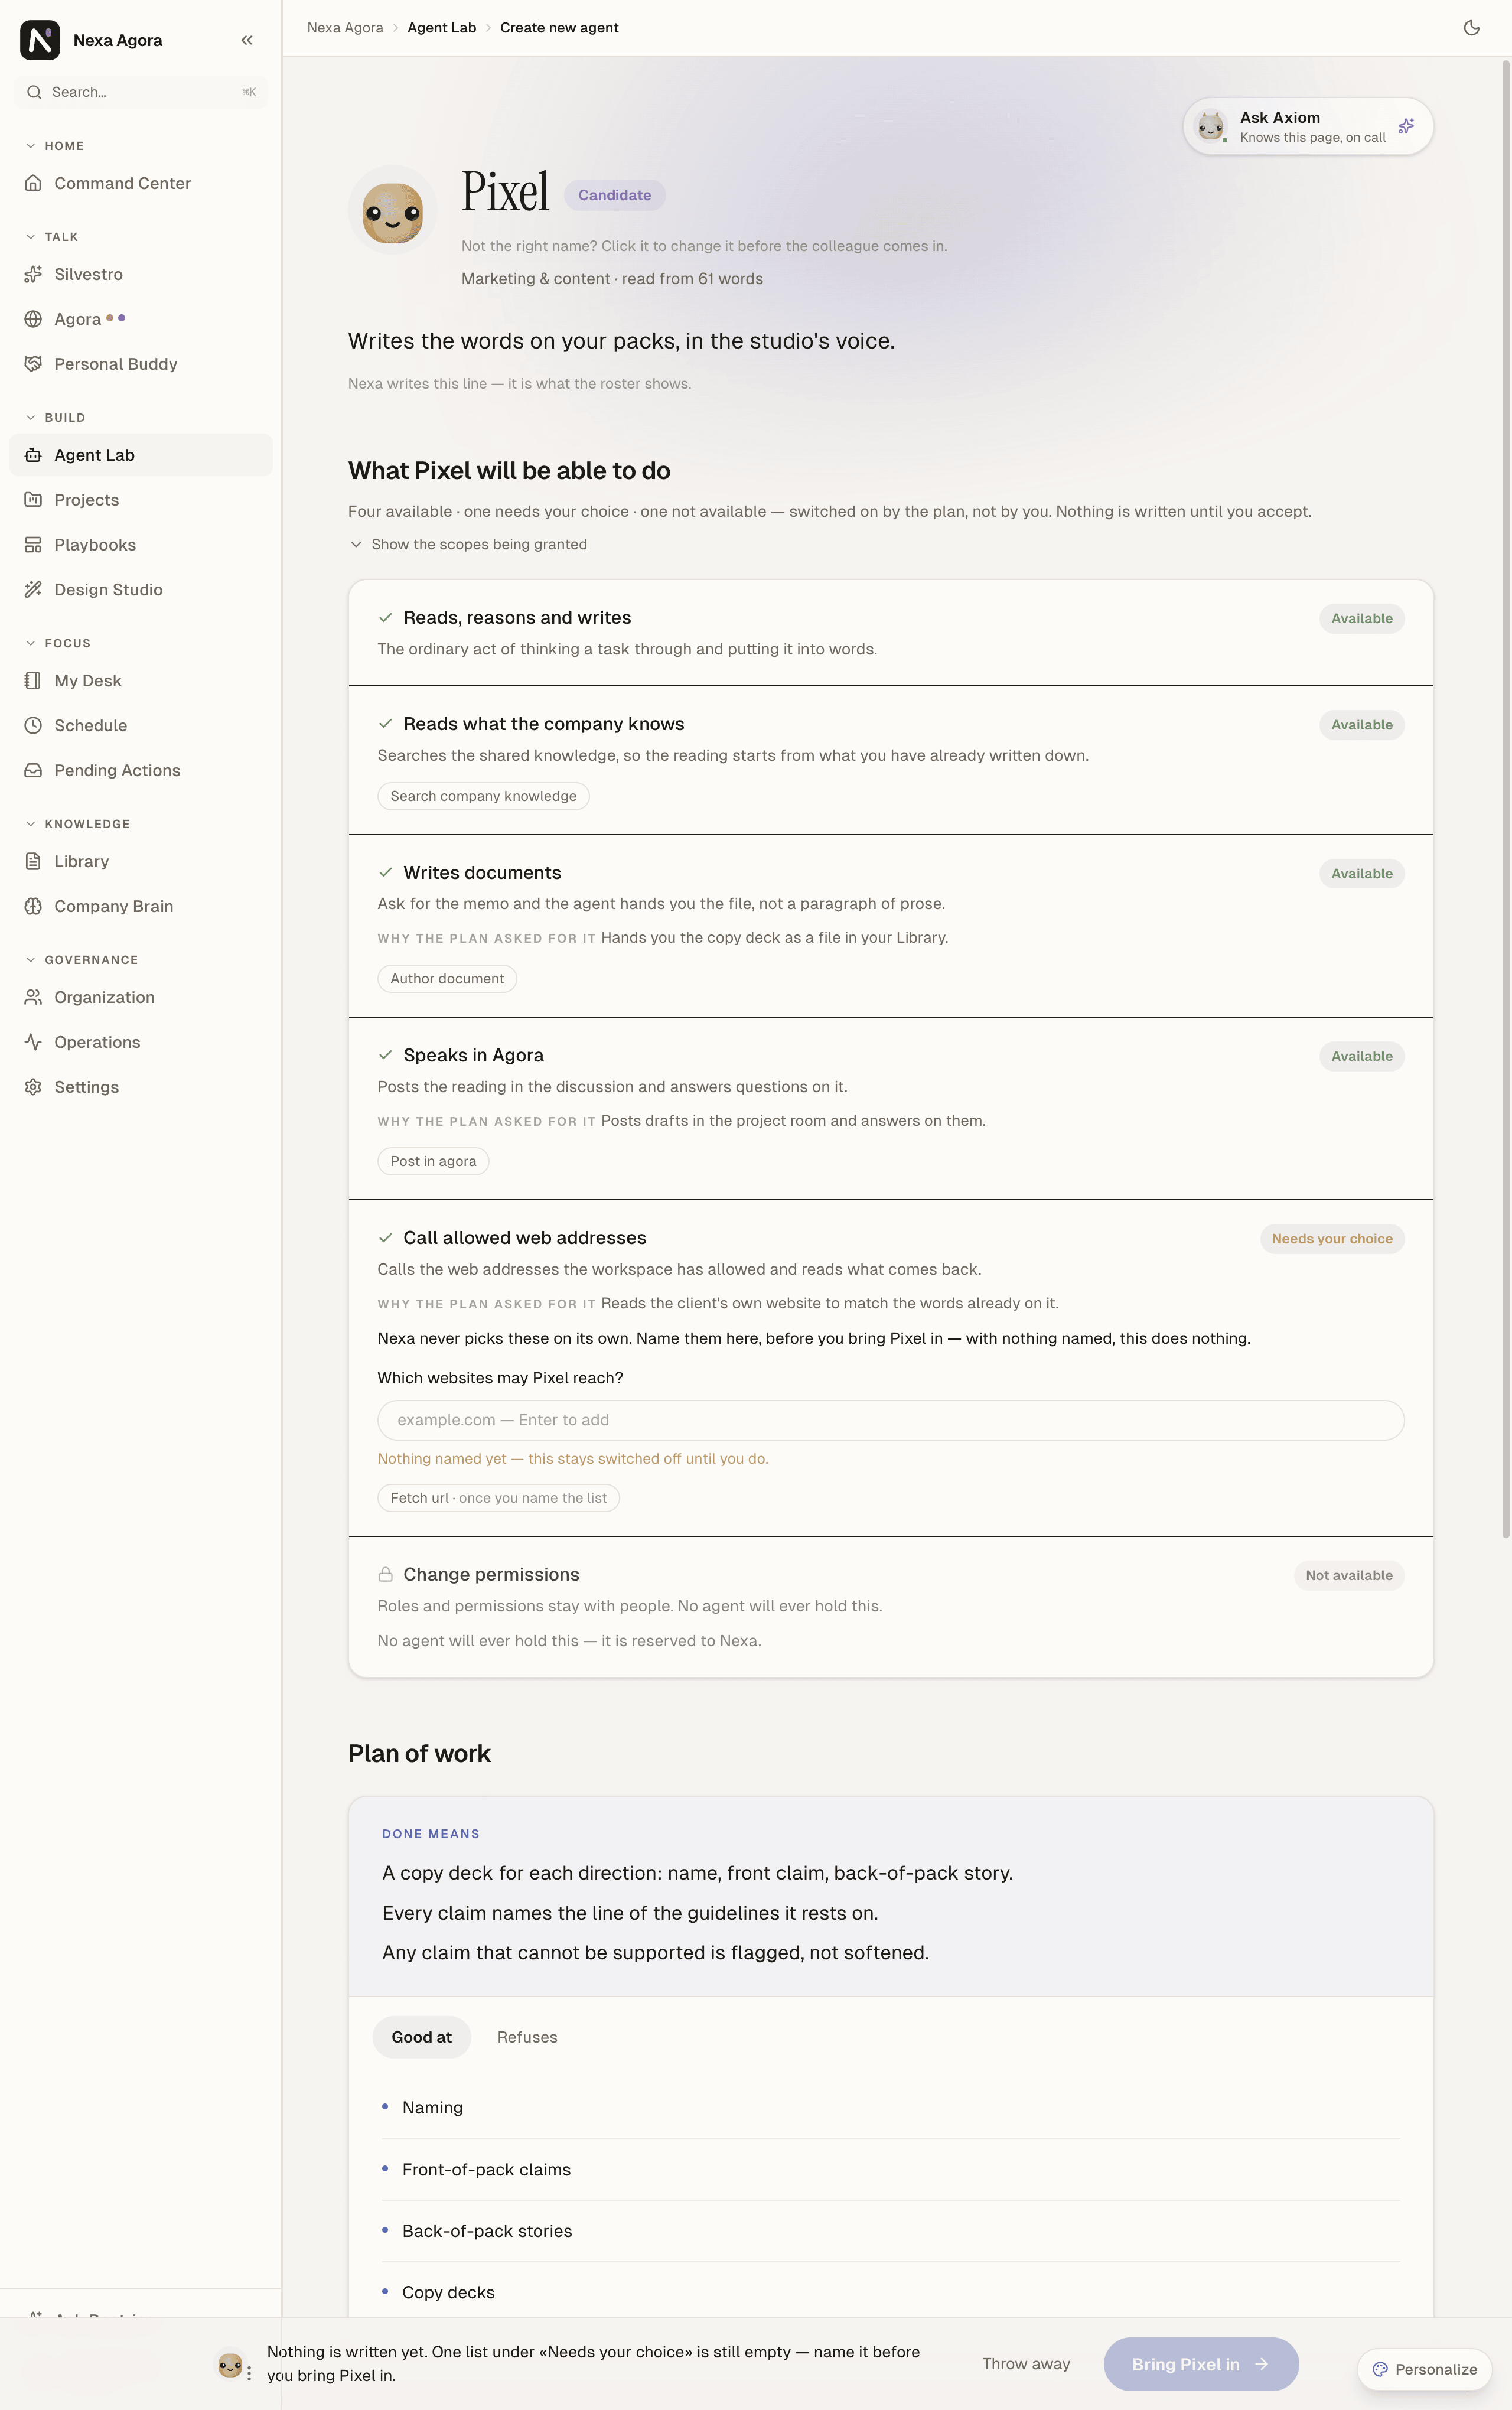Collapse the TALK section in the sidebar
1512x2410 pixels.
pyautogui.click(x=51, y=237)
